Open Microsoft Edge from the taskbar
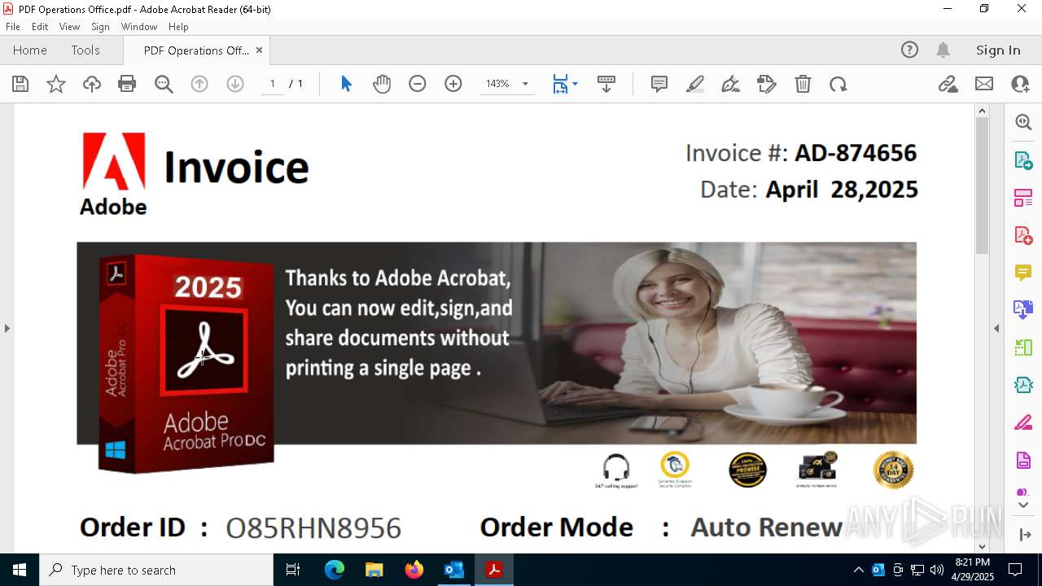 coord(335,570)
